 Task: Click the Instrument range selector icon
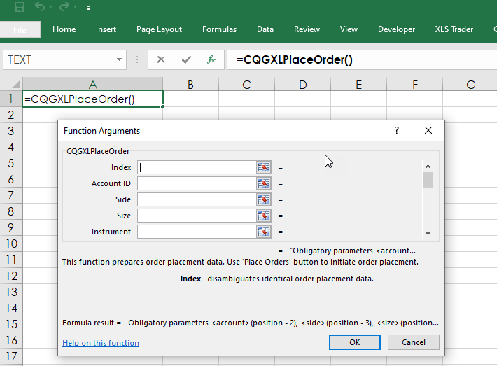[263, 232]
